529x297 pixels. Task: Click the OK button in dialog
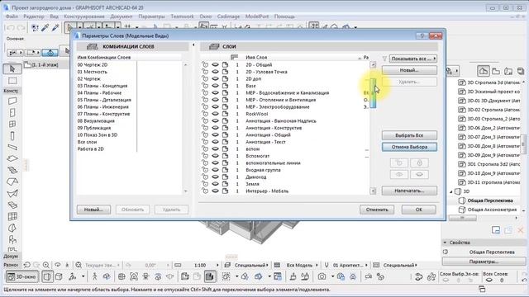[x=419, y=210]
